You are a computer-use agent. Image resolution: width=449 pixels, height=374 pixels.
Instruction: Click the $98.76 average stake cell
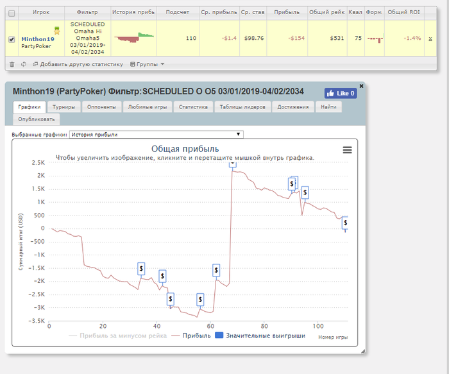point(254,38)
